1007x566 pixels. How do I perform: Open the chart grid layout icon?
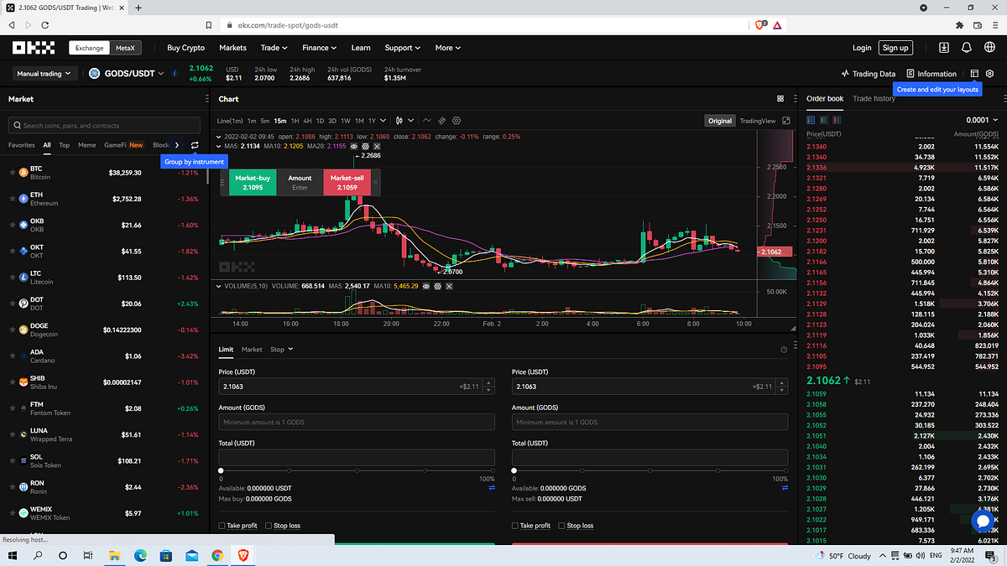[x=780, y=99]
